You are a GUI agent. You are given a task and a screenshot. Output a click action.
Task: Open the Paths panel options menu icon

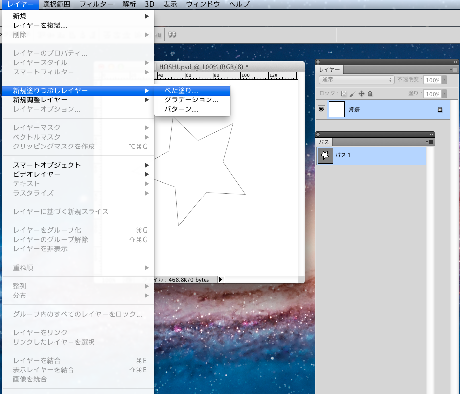point(430,142)
